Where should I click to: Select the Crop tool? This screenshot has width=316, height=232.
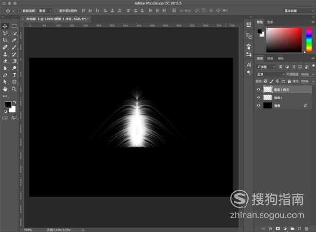tap(5, 40)
